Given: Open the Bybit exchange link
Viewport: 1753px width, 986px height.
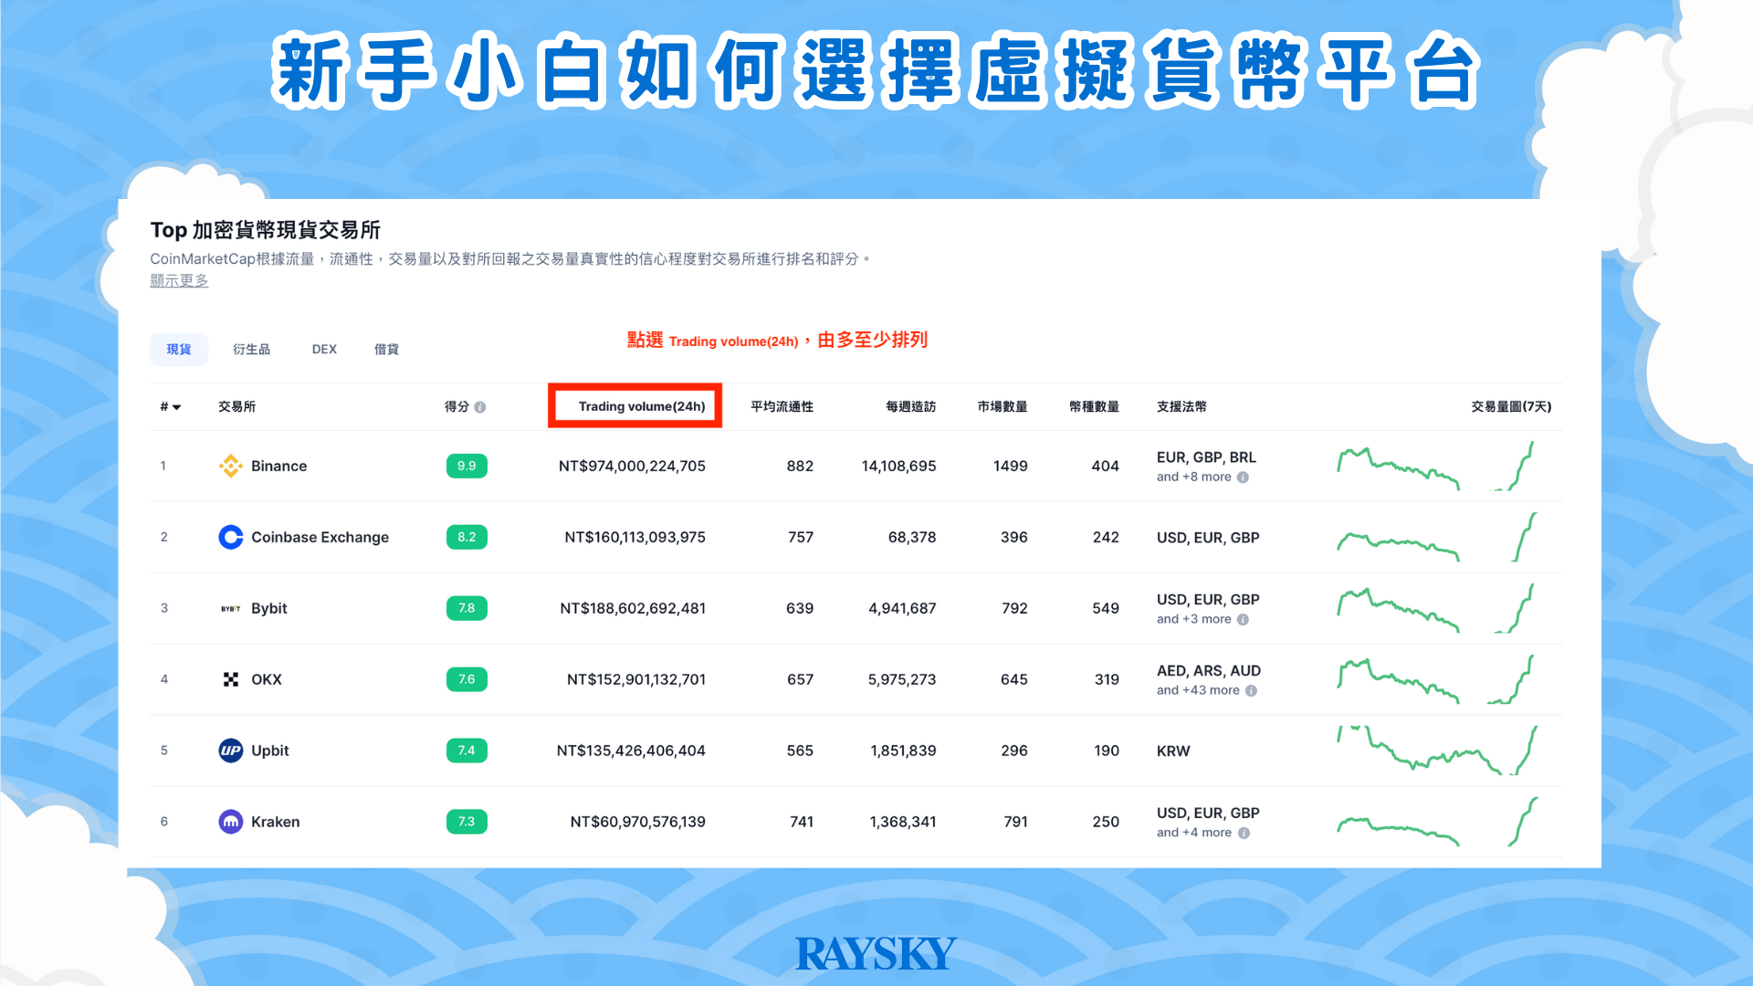Looking at the screenshot, I should pos(268,608).
